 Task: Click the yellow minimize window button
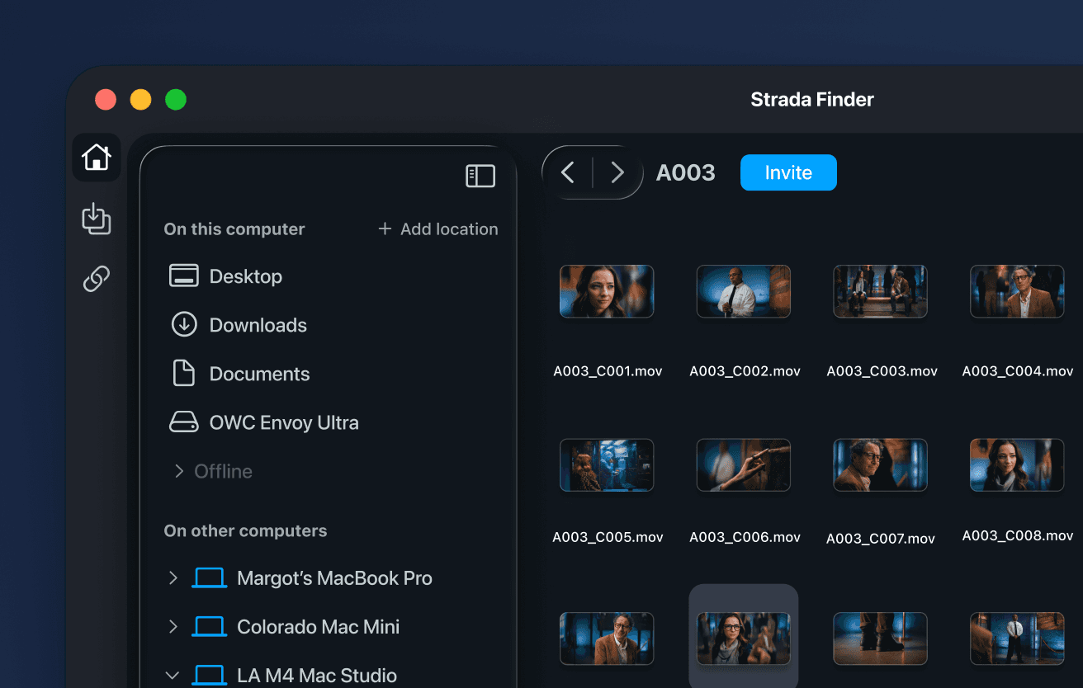[141, 100]
